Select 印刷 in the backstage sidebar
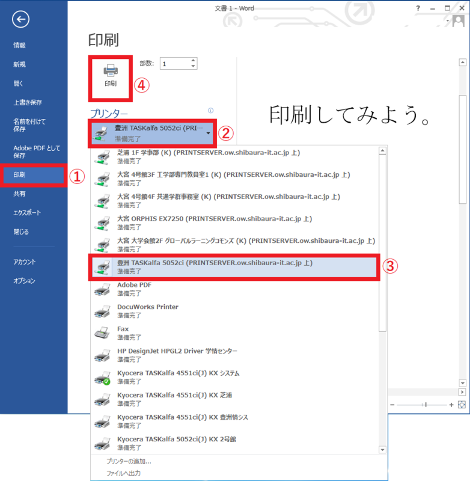The width and height of the screenshot is (470, 481). click(x=34, y=175)
